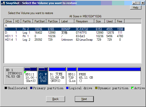Viewport: 146px width, 107px height.
Task: Click the Unallocated black legend swatch
Action: (x=6, y=88)
